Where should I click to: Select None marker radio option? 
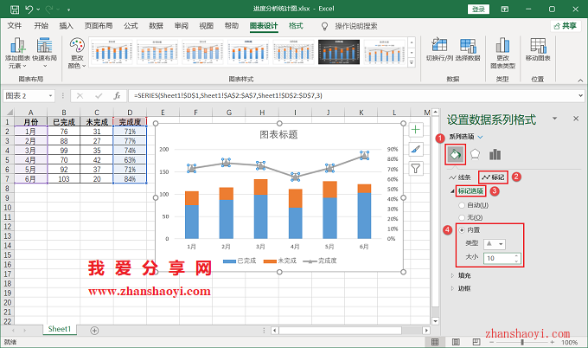[x=462, y=217]
